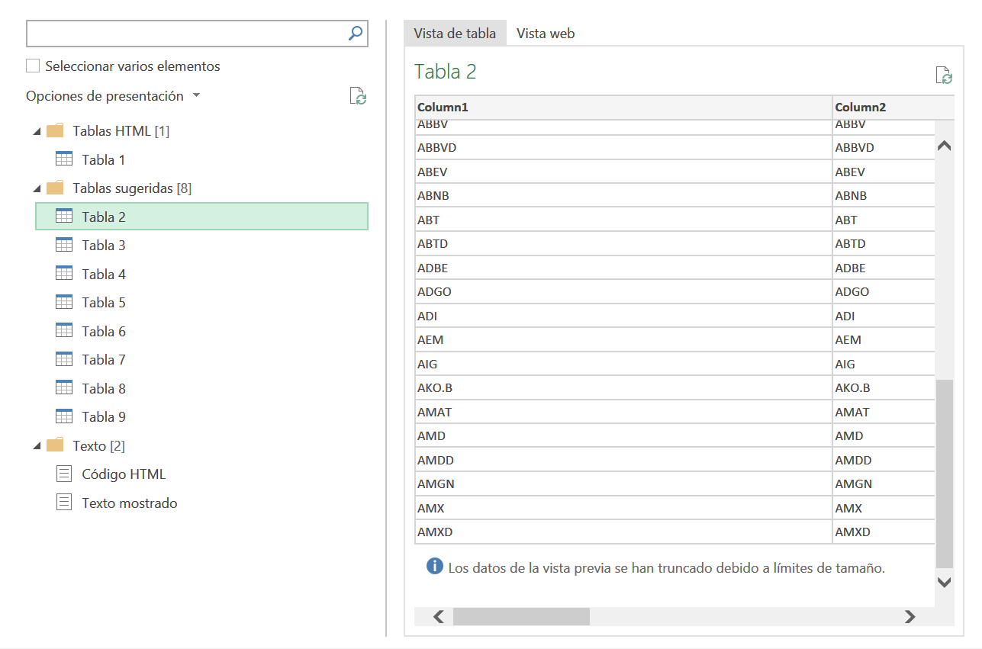Click the horizontal scrollbar right arrow
This screenshot has width=982, height=649.
tap(910, 616)
